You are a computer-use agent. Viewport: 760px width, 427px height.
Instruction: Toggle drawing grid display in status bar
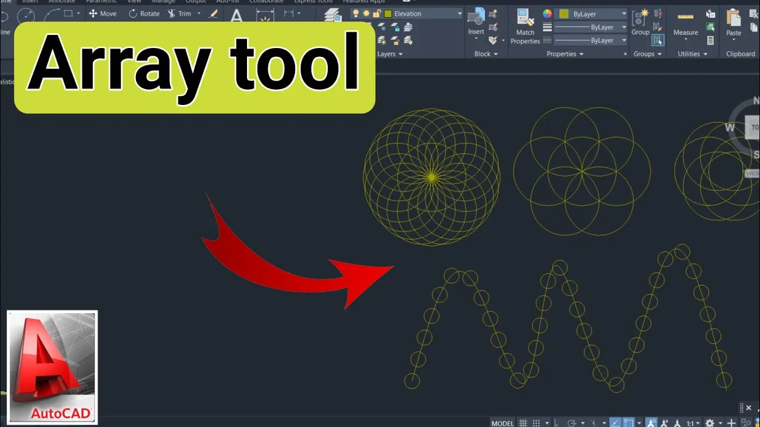[523, 423]
